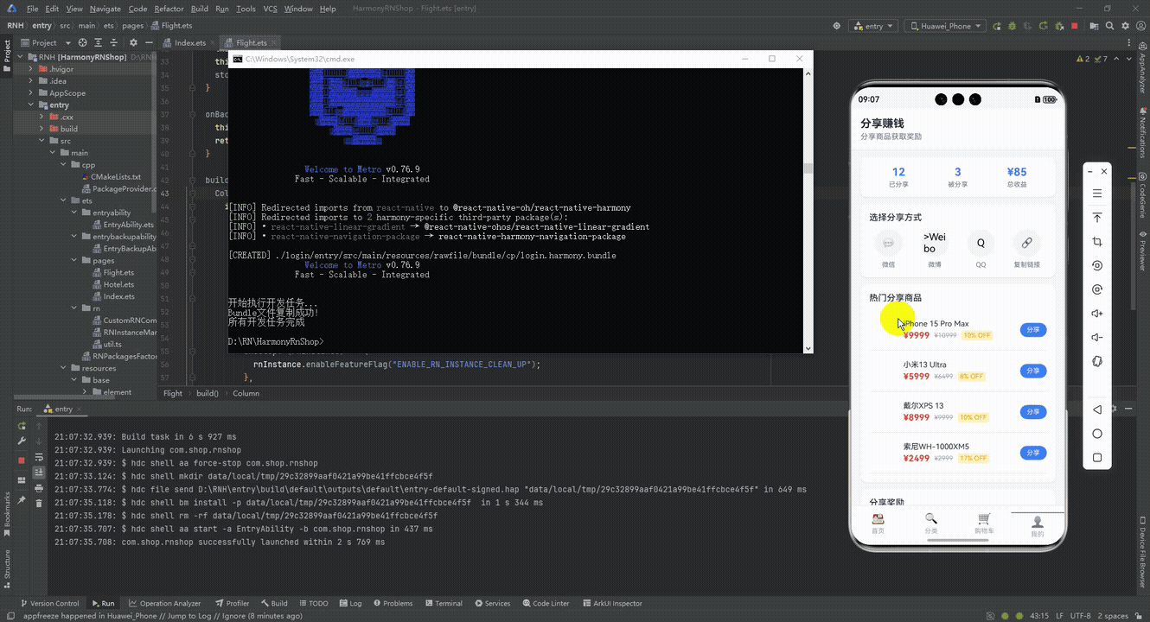
Task: Click the account avatar icon in toolbar
Action: point(1140,26)
